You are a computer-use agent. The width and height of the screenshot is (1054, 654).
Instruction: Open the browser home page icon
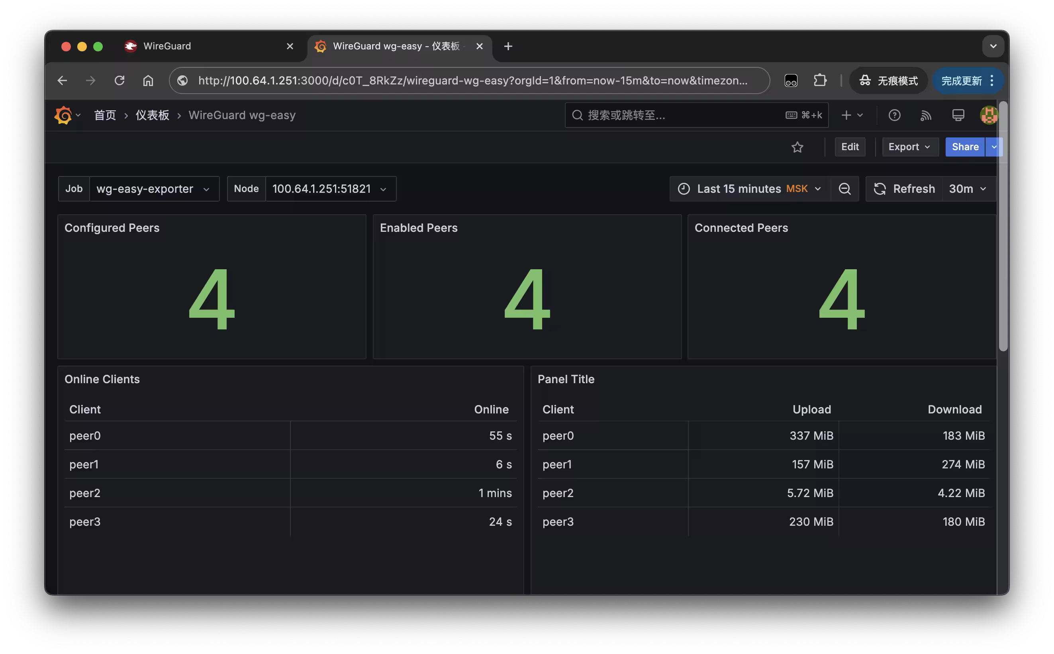[x=148, y=80]
